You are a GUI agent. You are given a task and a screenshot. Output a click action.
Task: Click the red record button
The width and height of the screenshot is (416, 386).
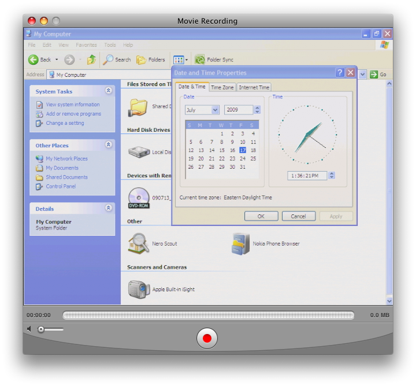click(x=207, y=338)
